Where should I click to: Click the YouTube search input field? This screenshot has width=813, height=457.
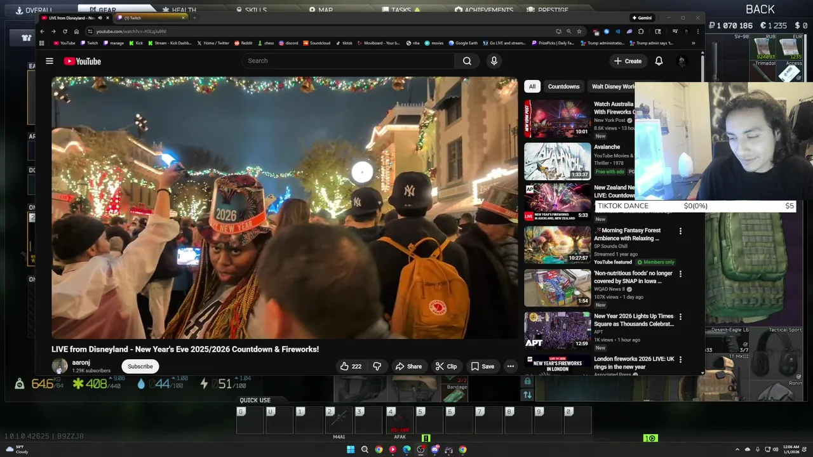(x=348, y=61)
